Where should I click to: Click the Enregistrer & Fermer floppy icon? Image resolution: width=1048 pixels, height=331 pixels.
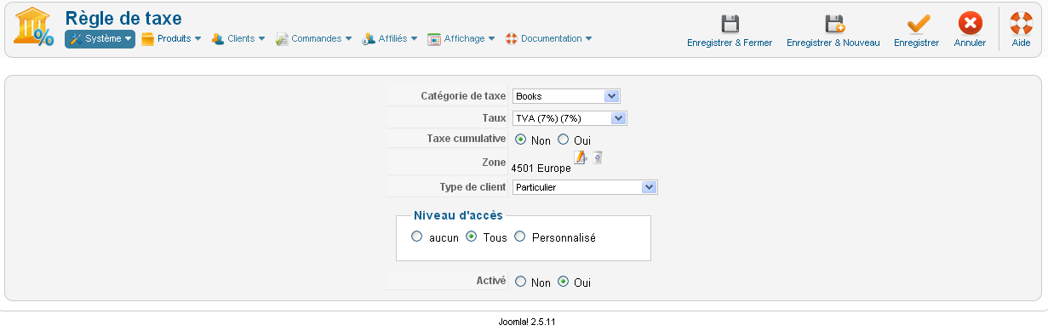(x=730, y=23)
